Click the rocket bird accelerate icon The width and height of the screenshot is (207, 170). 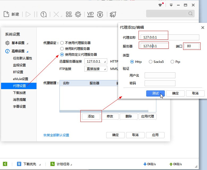pyautogui.click(x=113, y=14)
